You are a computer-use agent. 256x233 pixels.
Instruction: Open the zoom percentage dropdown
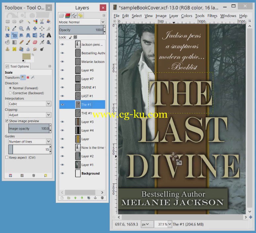pos(170,224)
